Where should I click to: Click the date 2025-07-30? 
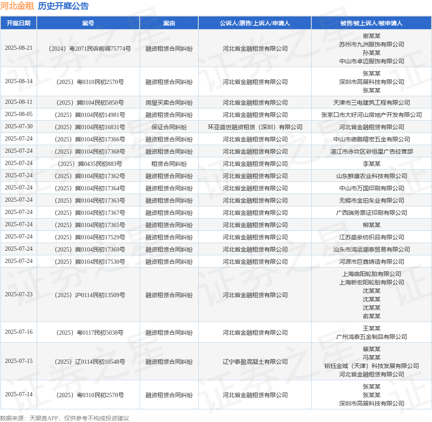(19, 127)
